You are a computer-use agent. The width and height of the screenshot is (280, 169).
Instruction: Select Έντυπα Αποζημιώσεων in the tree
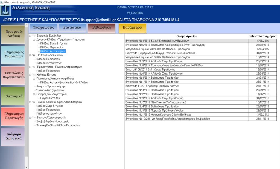[50, 90]
